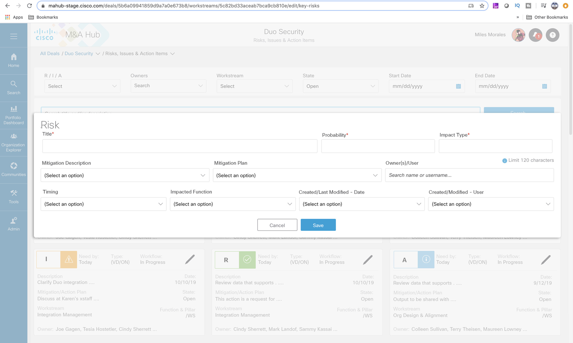Open the Timing dropdown
This screenshot has height=343, width=573.
point(103,204)
